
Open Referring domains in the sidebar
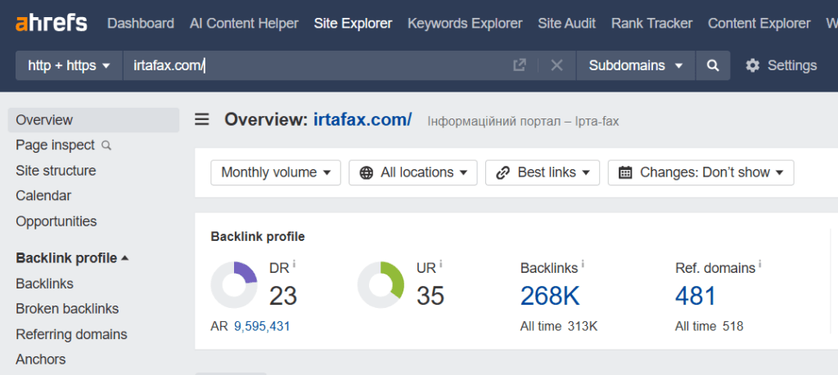pyautogui.click(x=72, y=334)
